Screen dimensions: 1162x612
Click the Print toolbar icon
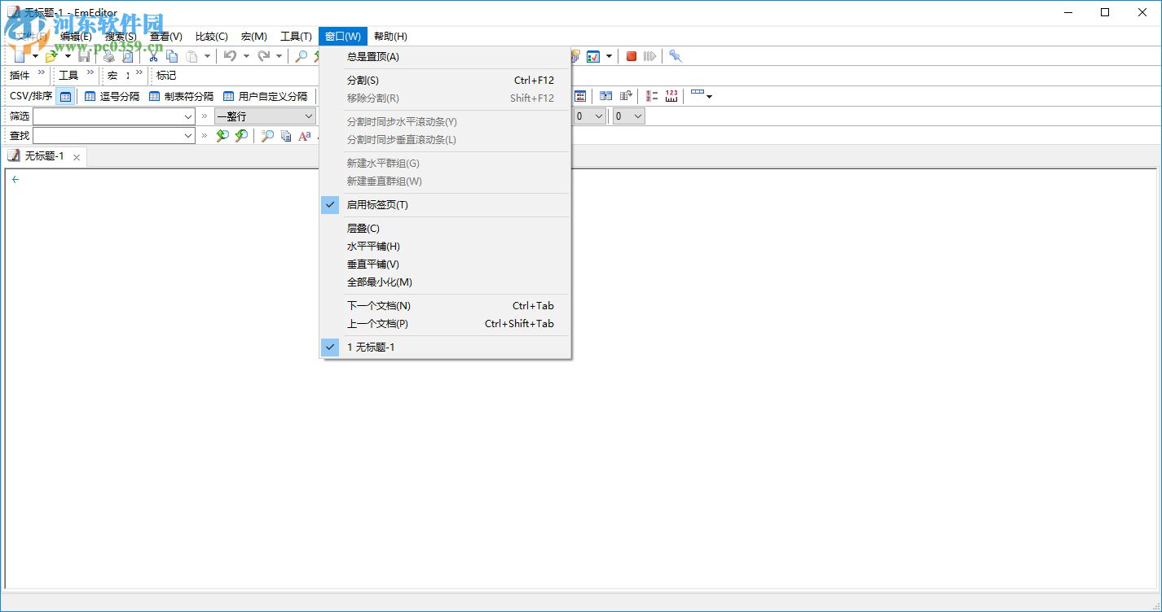pyautogui.click(x=108, y=56)
